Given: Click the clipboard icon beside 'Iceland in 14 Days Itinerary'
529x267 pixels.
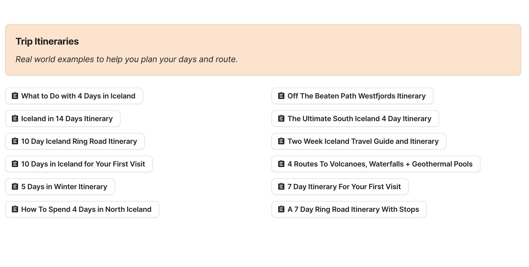Looking at the screenshot, I should click(x=15, y=119).
